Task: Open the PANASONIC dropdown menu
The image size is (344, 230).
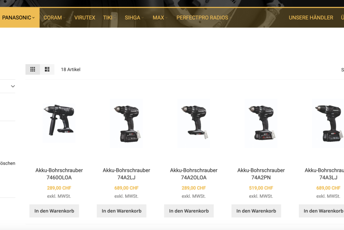Action: 19,18
